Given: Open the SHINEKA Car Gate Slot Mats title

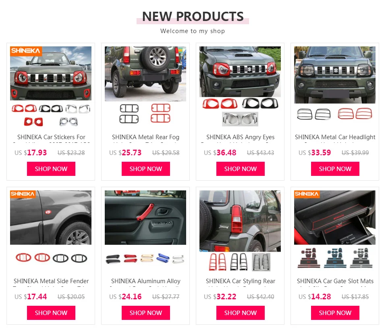Looking at the screenshot, I should pos(335,281).
